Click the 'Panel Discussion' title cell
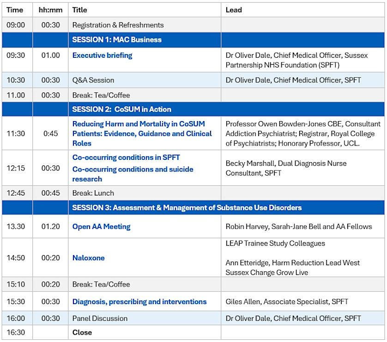 pos(100,318)
